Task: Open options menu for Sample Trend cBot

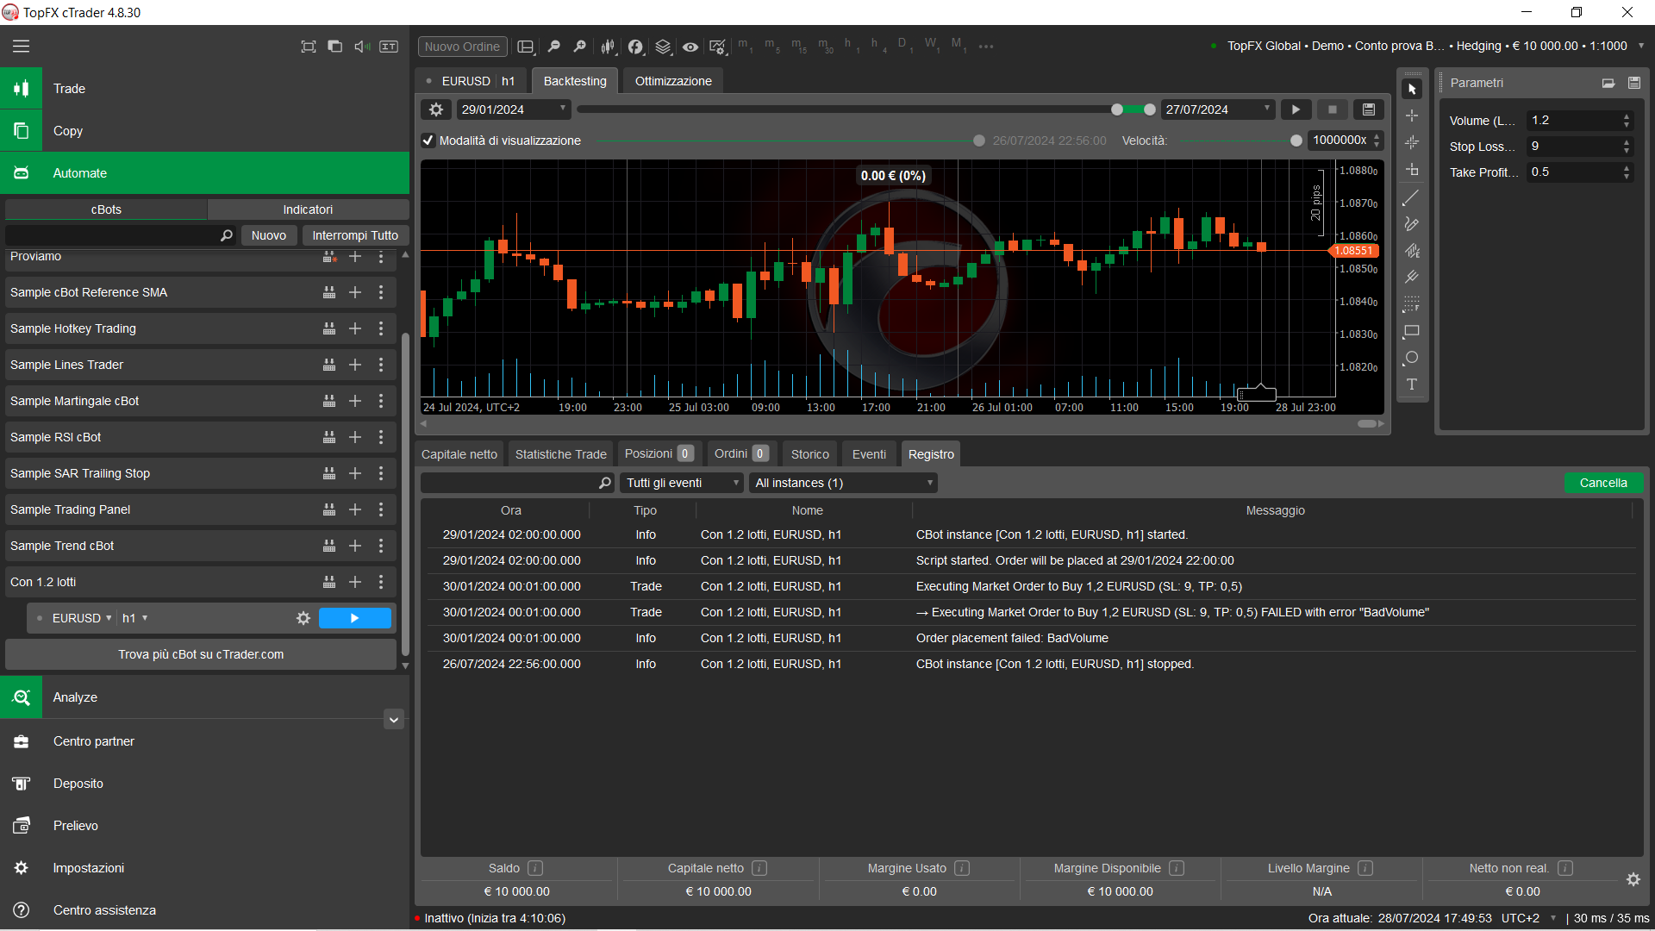Action: click(x=380, y=546)
